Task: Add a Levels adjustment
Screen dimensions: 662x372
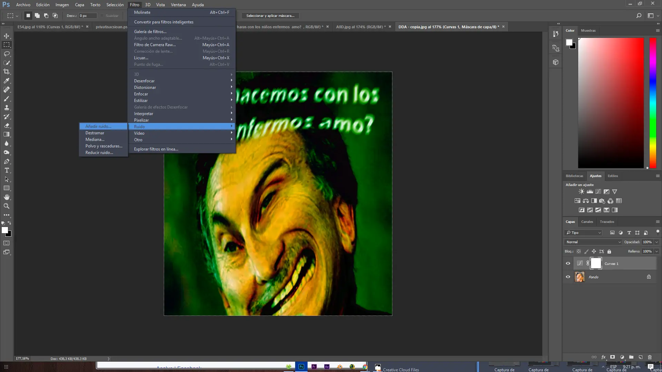Action: coord(590,192)
